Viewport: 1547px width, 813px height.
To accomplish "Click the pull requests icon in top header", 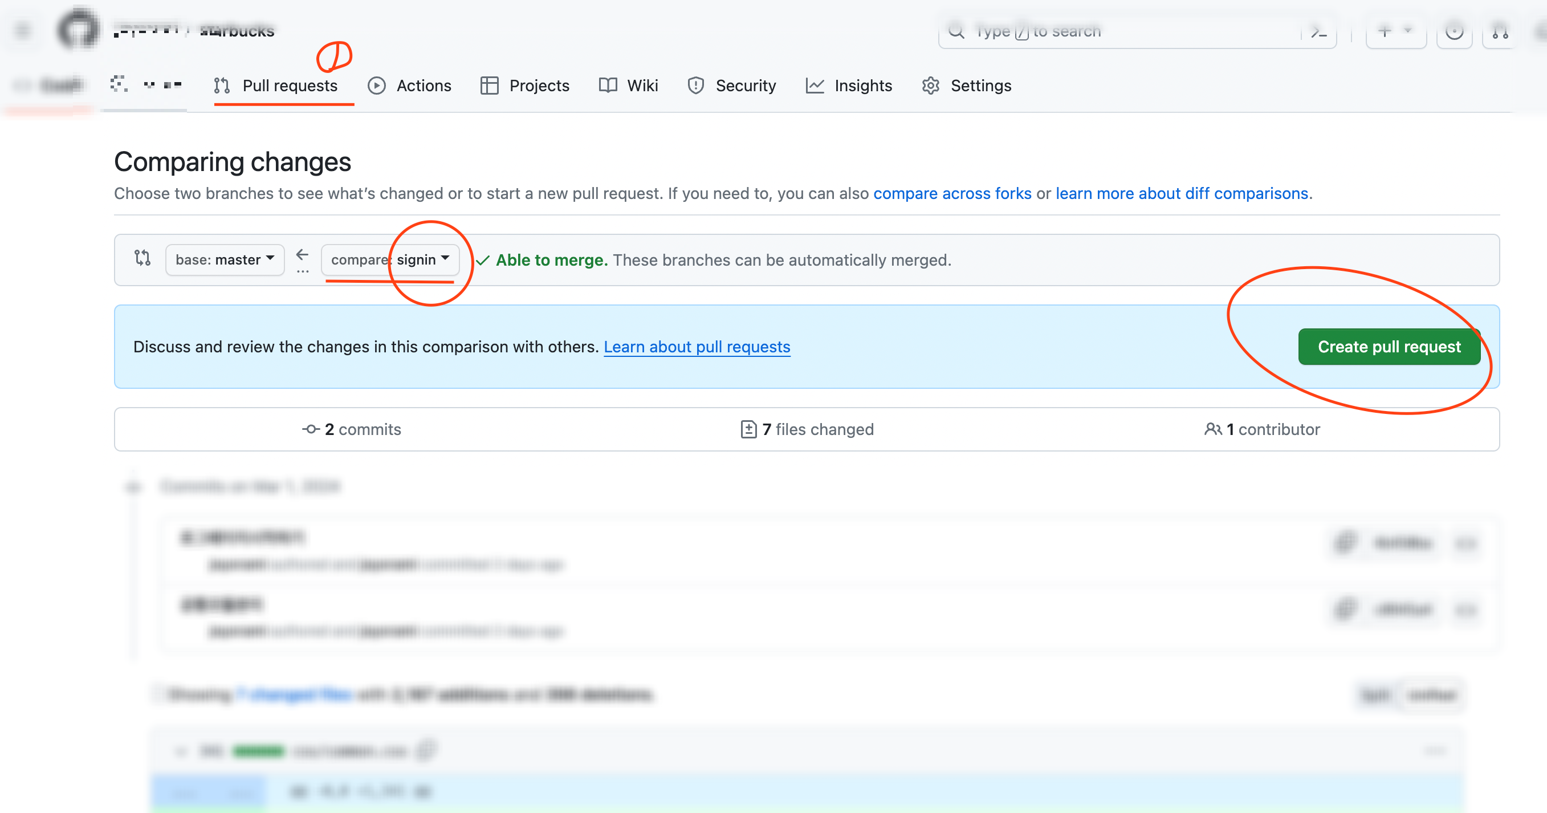I will (x=1500, y=31).
